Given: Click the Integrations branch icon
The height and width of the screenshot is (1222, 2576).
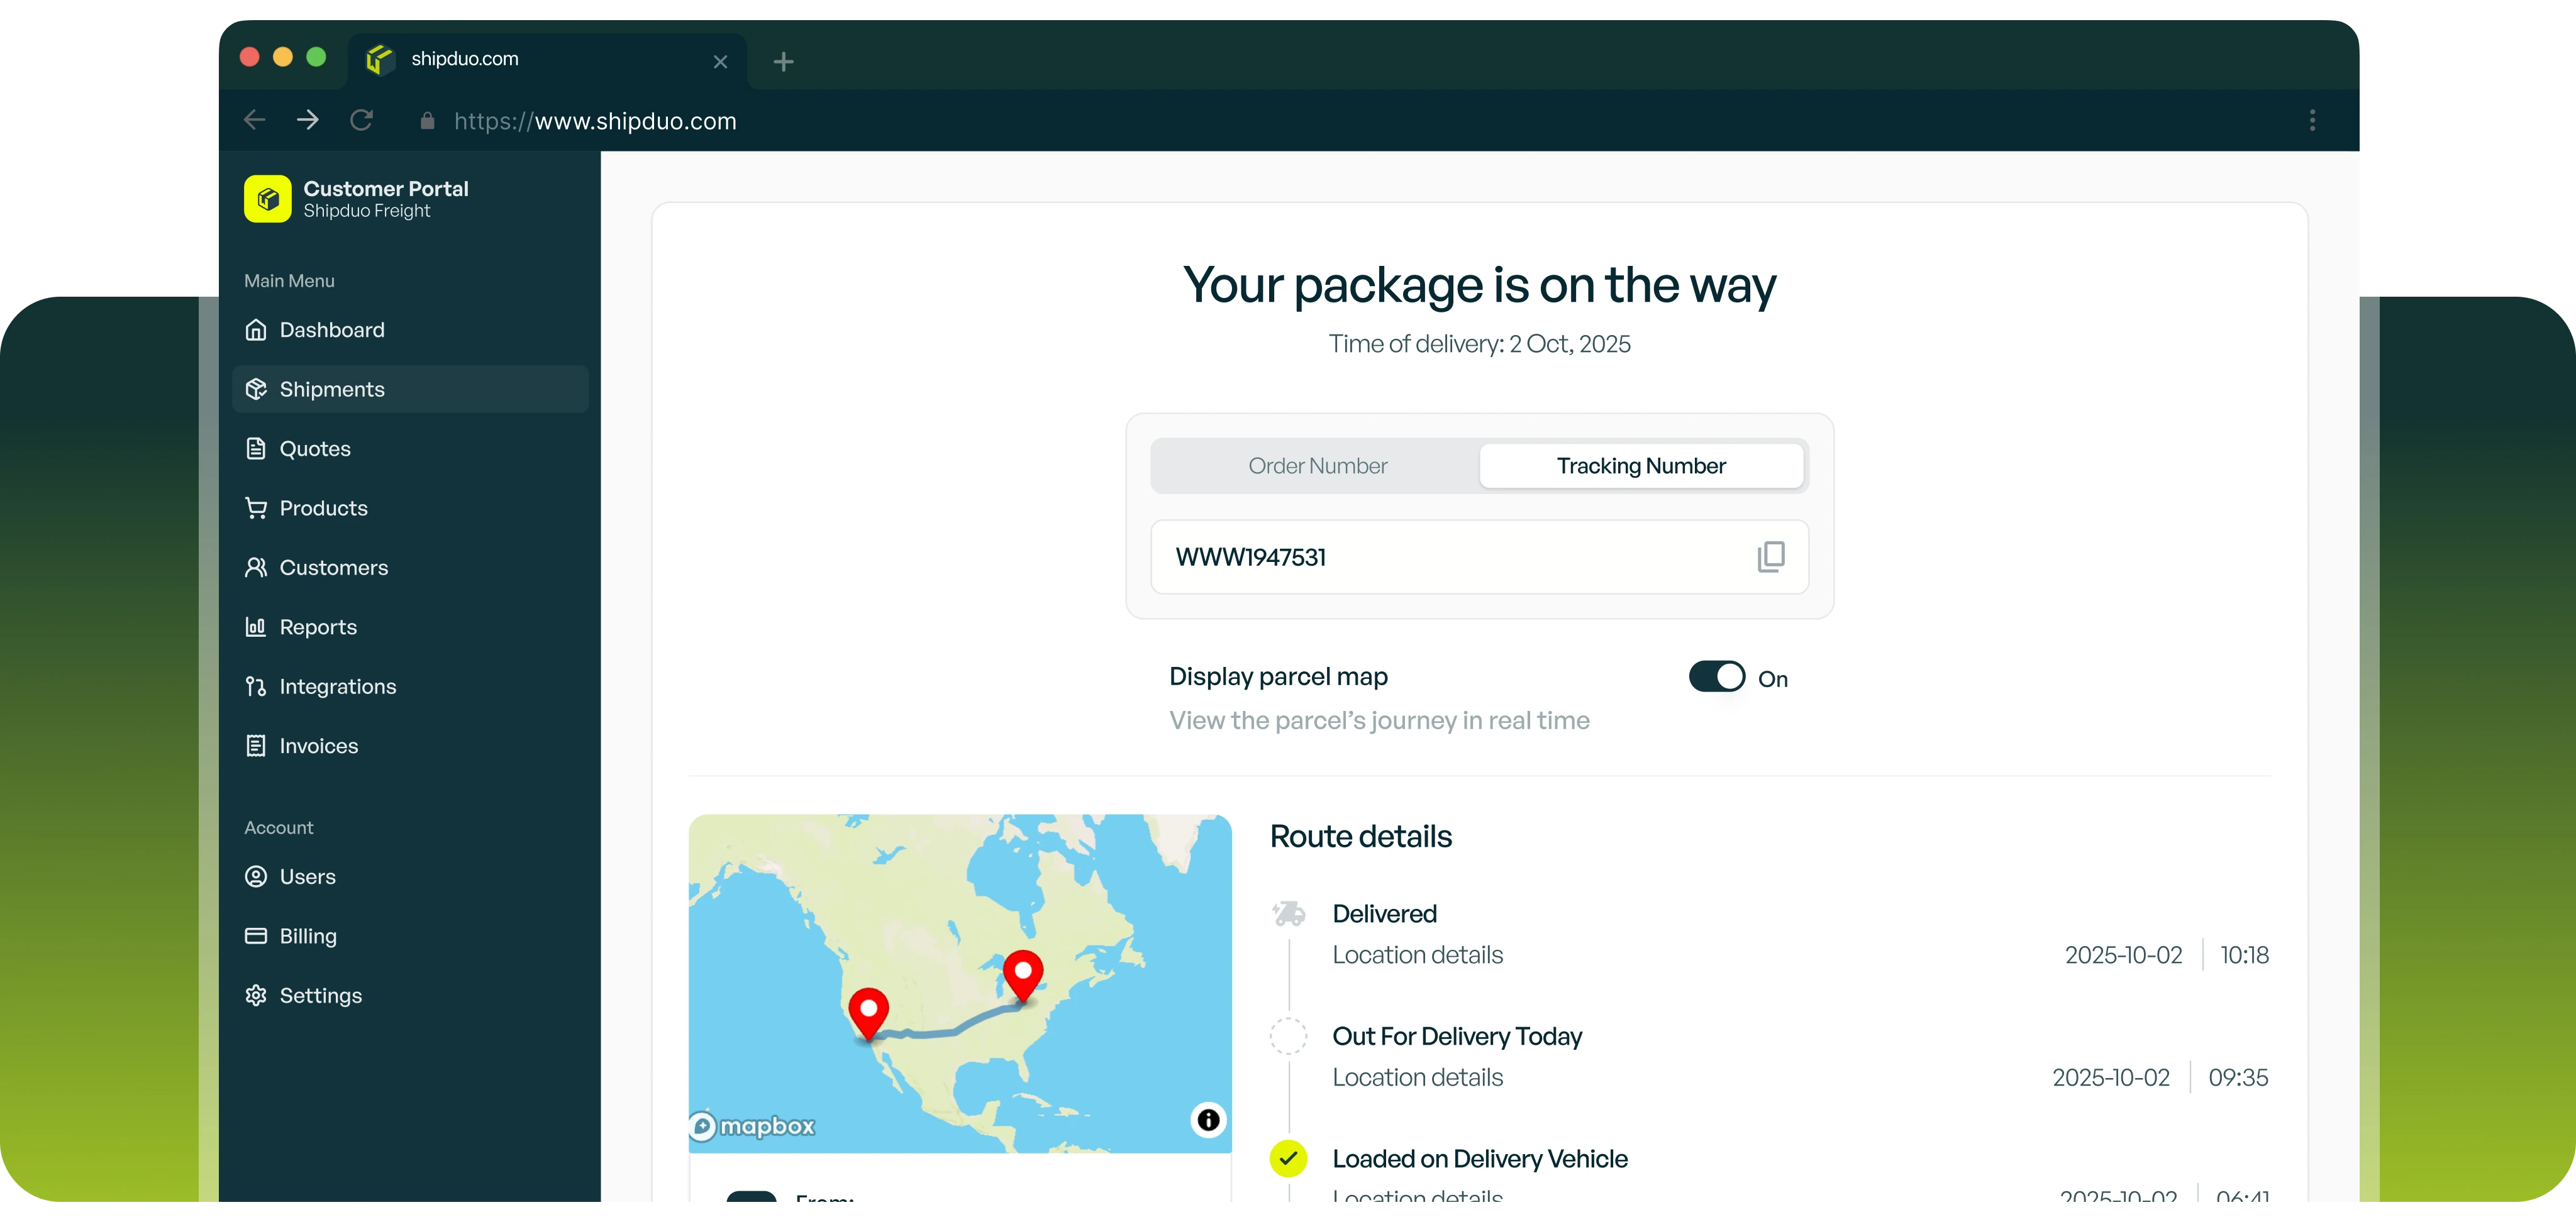Looking at the screenshot, I should pyautogui.click(x=256, y=686).
